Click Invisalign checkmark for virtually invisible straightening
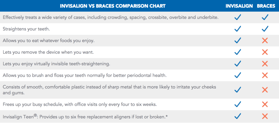 tap(238, 64)
